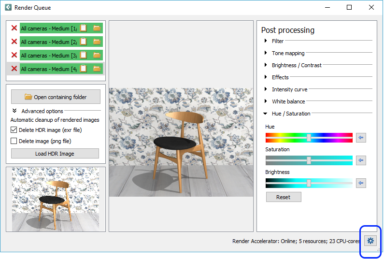The image size is (384, 259).
Task: Click the Saturation slider handle
Action: (309, 160)
